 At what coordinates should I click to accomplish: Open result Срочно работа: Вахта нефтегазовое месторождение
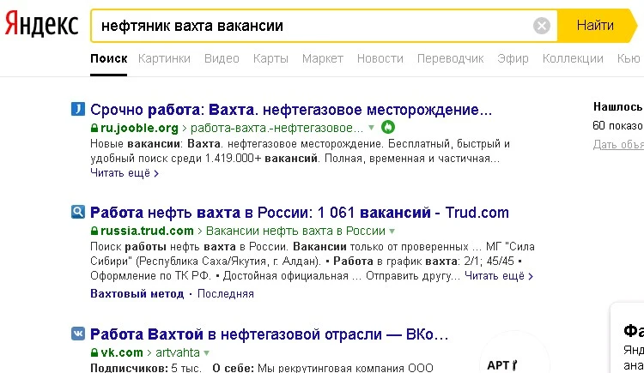[x=291, y=110]
